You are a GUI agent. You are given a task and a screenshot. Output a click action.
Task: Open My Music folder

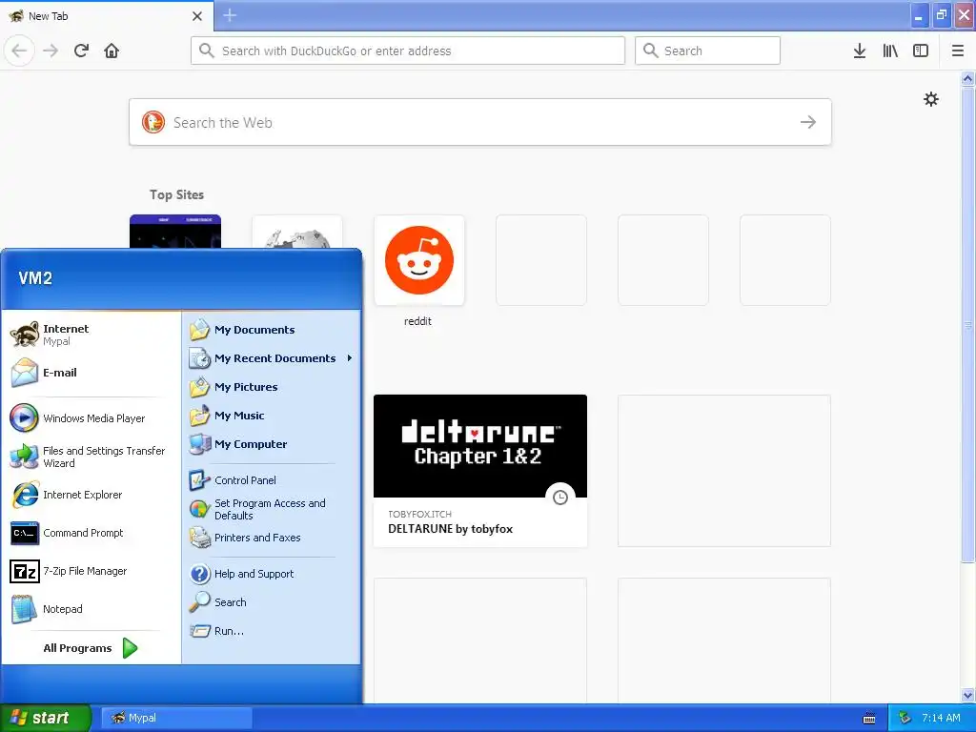pyautogui.click(x=272, y=416)
